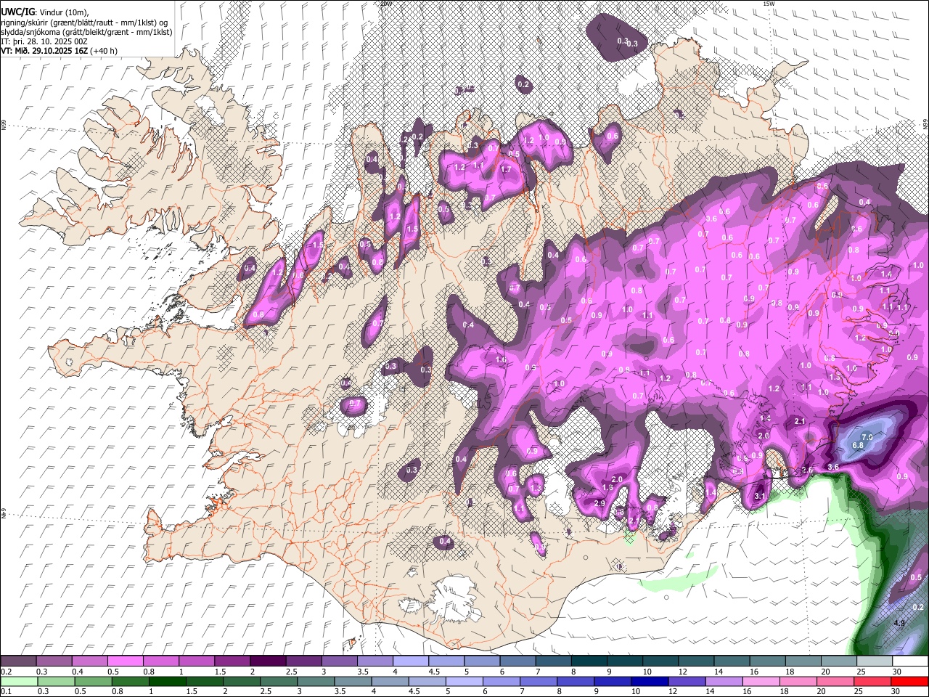The width and height of the screenshot is (929, 697).
Task: Click the bright red swatch ending the lower rain scale
Action: coord(911,681)
